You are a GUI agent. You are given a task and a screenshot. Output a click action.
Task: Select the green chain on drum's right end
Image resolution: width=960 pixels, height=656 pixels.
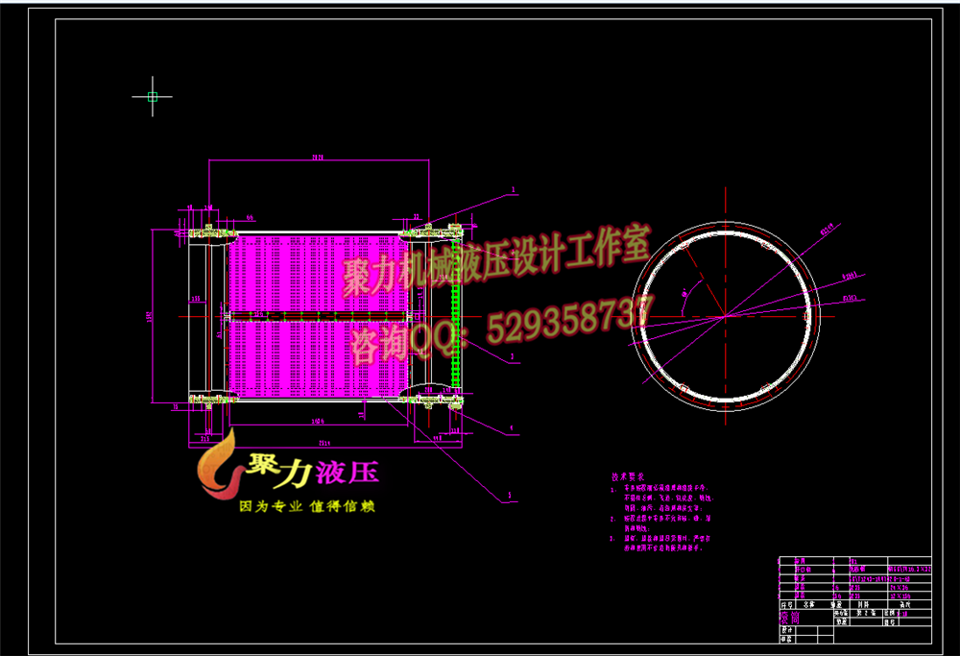coord(455,314)
